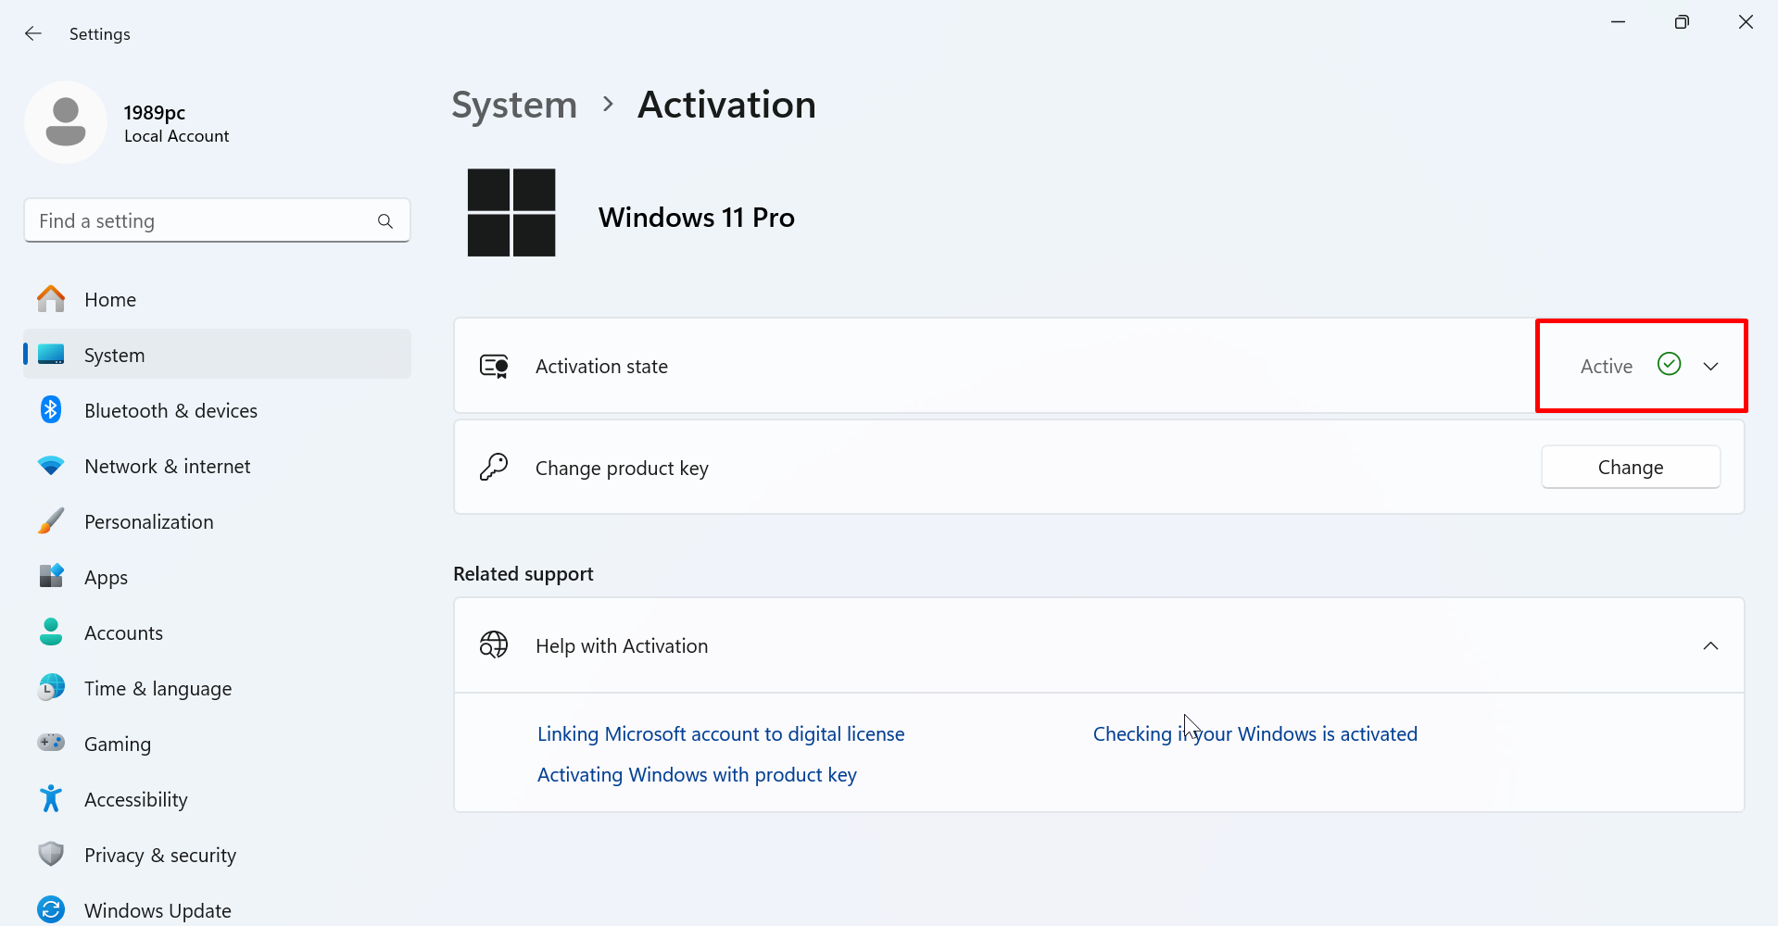The image size is (1778, 926).
Task: Click the green Active checkmark icon
Action: pyautogui.click(x=1669, y=365)
